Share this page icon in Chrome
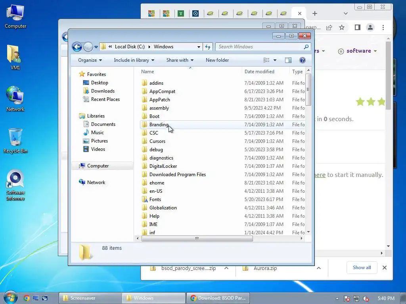The width and height of the screenshot is (406, 304). 329,27
